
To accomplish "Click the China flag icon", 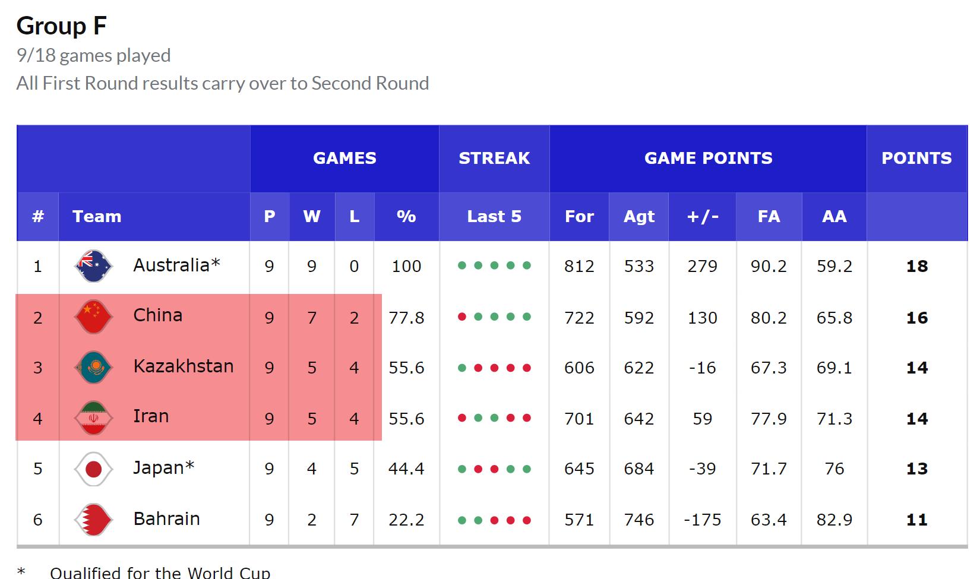I will tap(94, 317).
